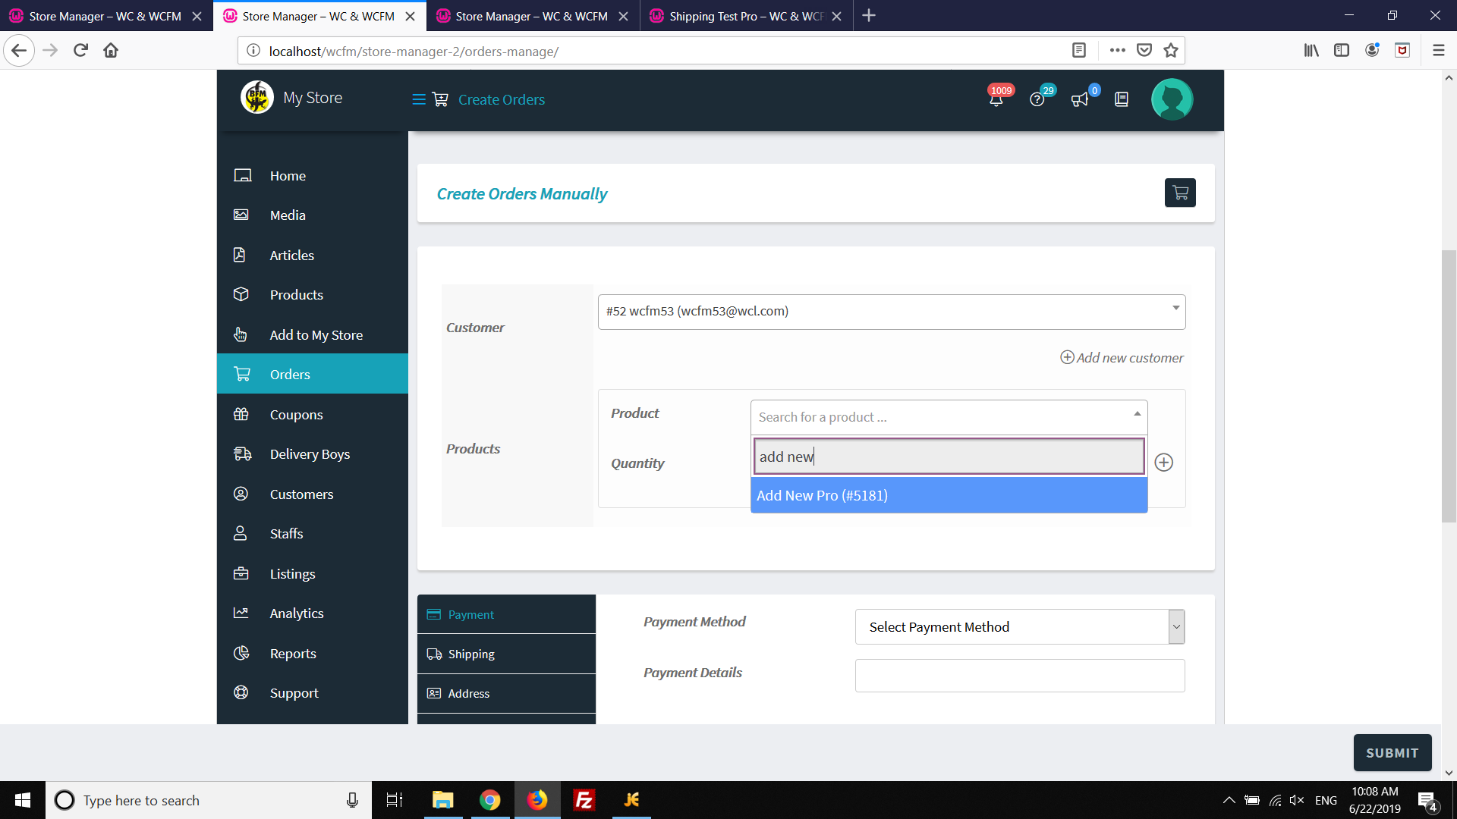Switch to first Store Manager browser tab
Viewport: 1457px width, 819px height.
(x=105, y=16)
